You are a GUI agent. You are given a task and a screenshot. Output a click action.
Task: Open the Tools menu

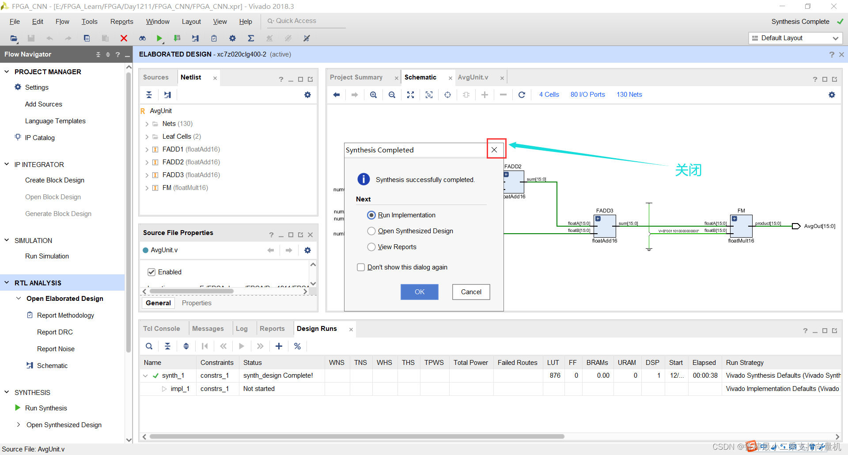(89, 22)
